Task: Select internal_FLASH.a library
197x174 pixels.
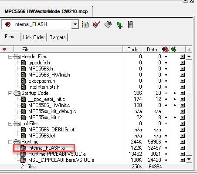Action: pyautogui.click(x=47, y=148)
